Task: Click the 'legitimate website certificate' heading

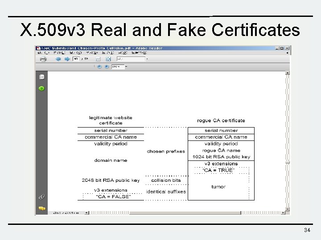Action: tap(111, 120)
